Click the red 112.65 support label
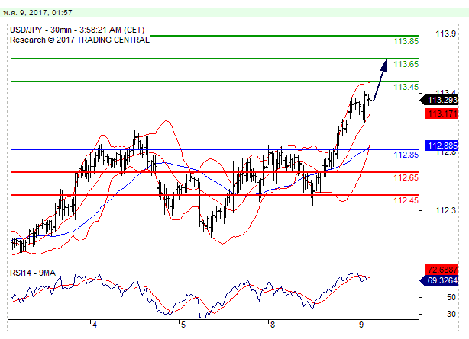Screen dimensions: 469x339 click(406, 177)
